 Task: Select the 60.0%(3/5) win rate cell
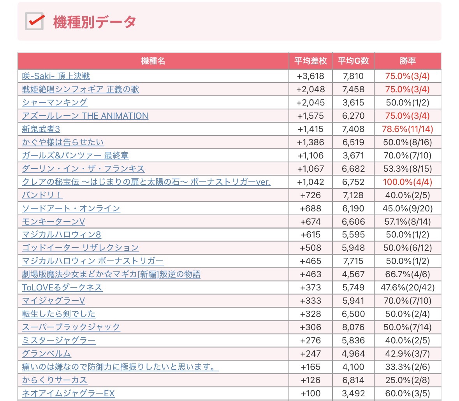408,393
